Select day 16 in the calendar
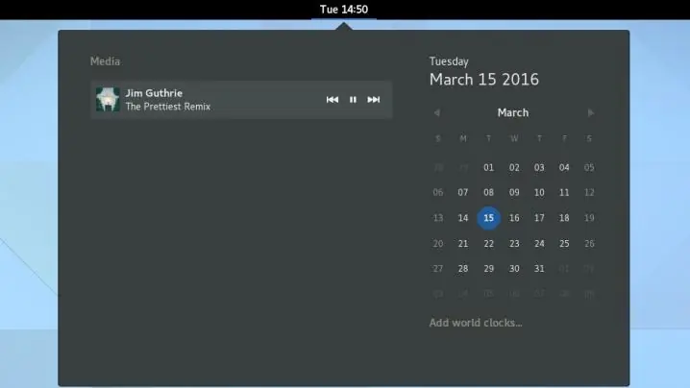This screenshot has height=388, width=690. pyautogui.click(x=514, y=218)
